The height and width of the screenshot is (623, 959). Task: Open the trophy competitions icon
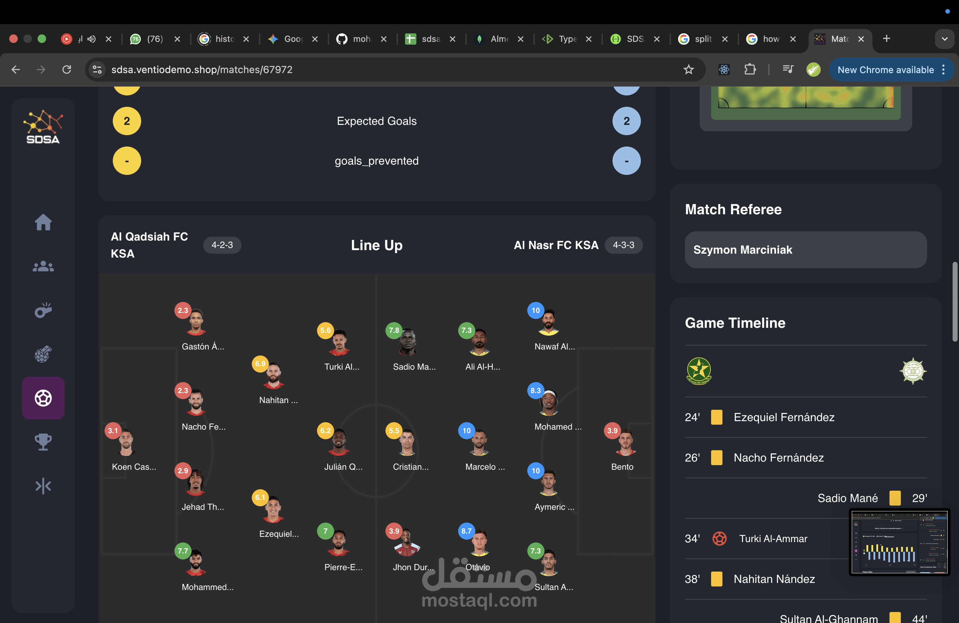click(43, 442)
